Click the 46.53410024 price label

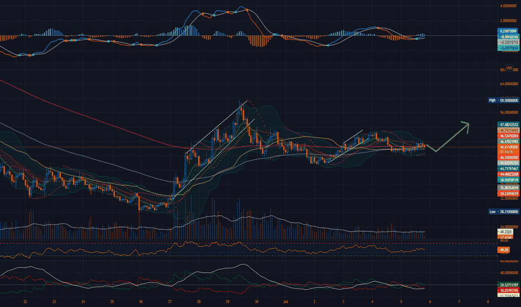coord(508,136)
